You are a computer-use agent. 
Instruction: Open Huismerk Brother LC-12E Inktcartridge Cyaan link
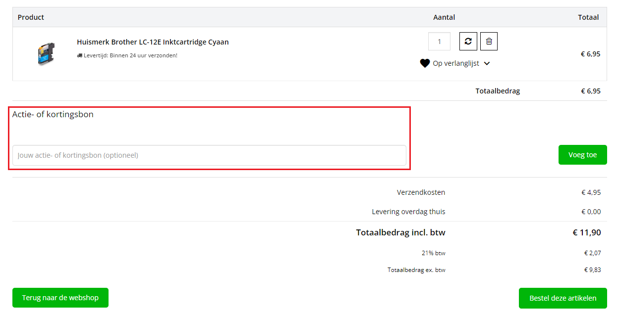pos(153,42)
